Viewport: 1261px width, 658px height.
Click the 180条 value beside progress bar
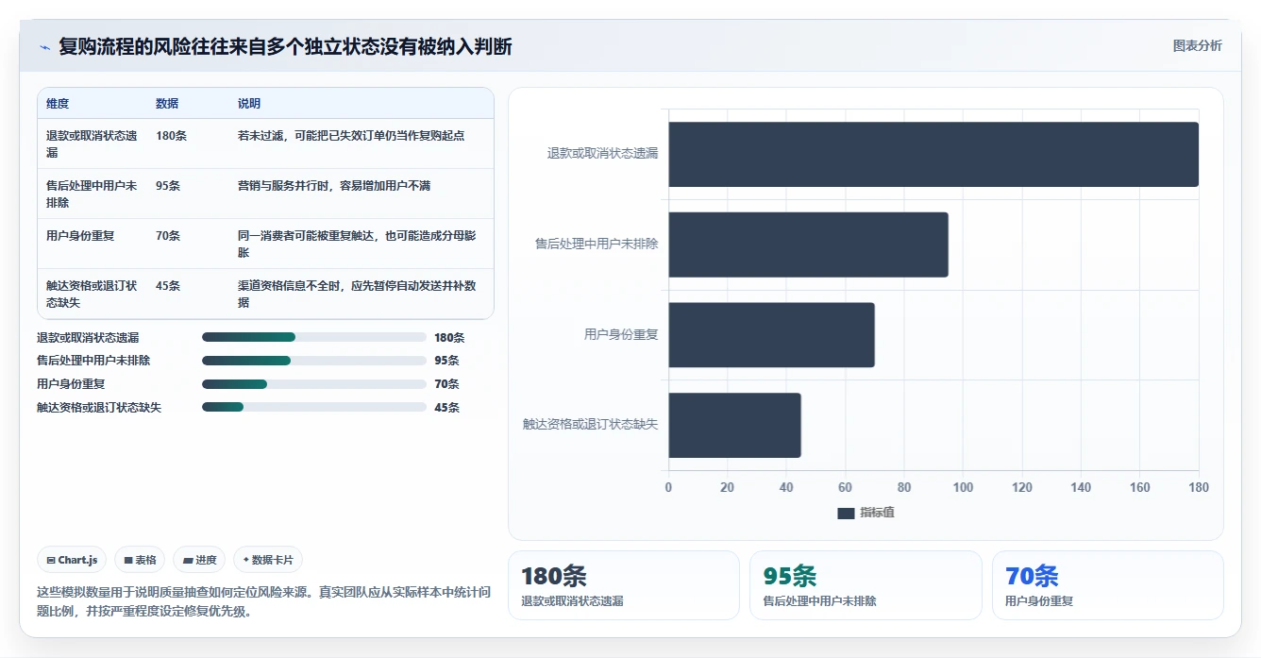(449, 337)
